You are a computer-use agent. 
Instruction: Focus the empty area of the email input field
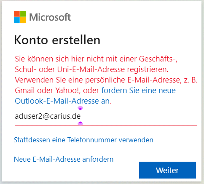pos(138,116)
